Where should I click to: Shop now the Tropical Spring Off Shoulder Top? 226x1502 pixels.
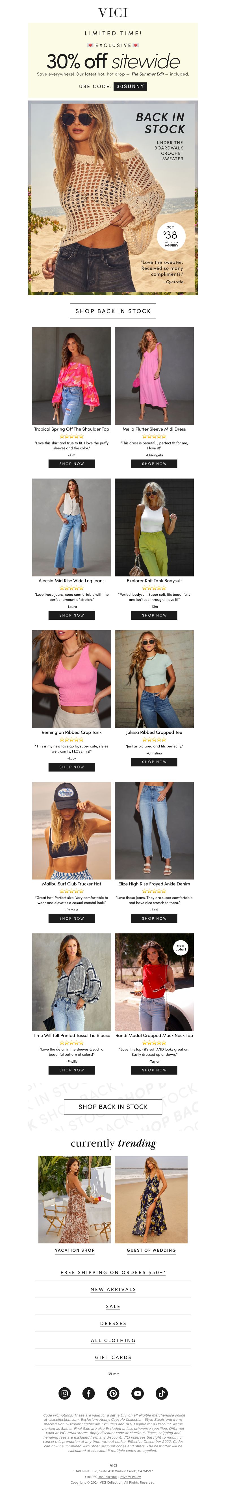72,463
